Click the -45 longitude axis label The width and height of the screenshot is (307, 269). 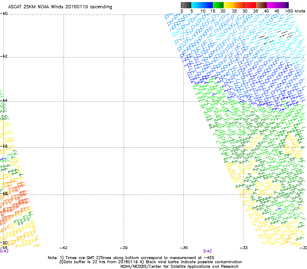pyautogui.click(x=4, y=248)
